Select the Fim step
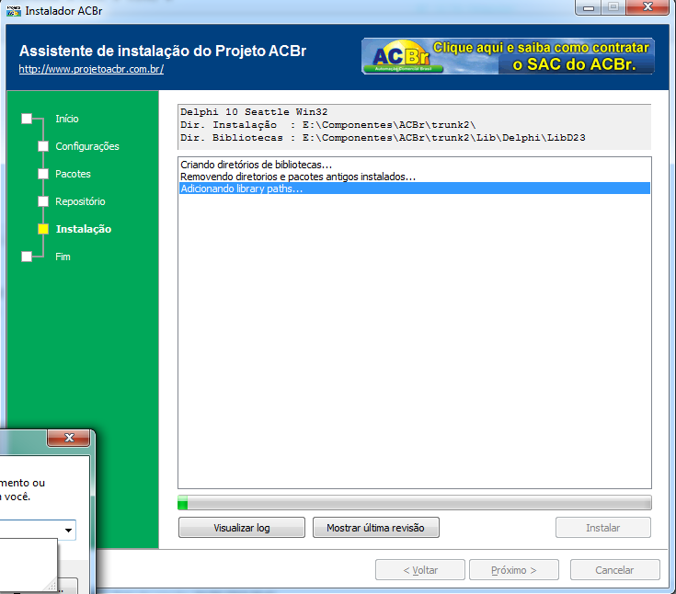The height and width of the screenshot is (594, 676). coord(63,257)
